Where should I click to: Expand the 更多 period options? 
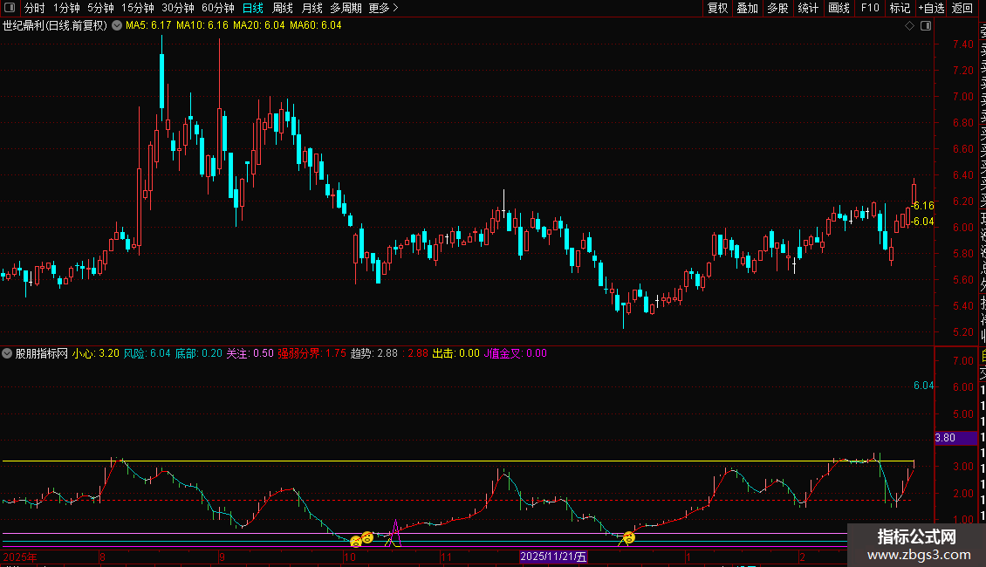point(383,8)
